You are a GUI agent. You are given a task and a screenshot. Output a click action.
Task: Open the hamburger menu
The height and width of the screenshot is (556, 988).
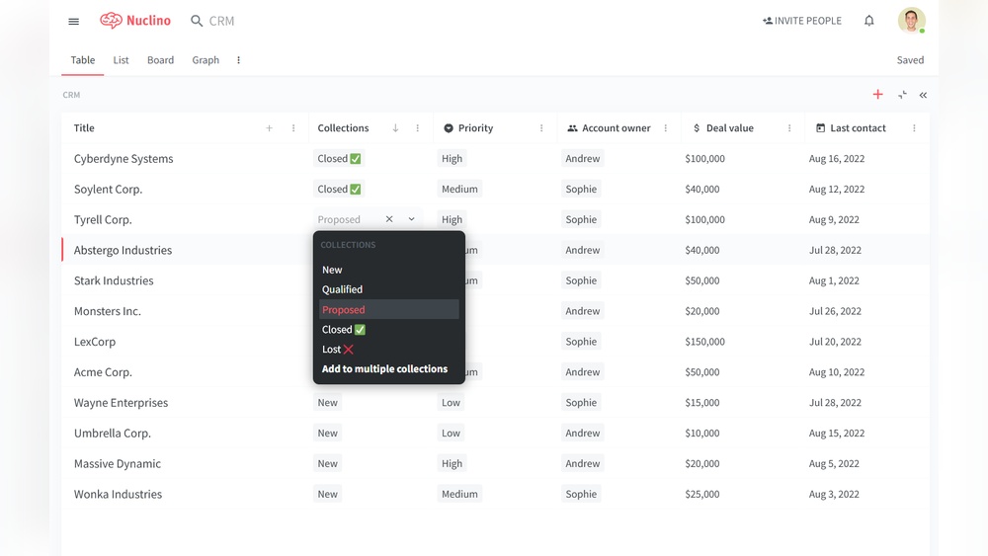[x=73, y=21]
